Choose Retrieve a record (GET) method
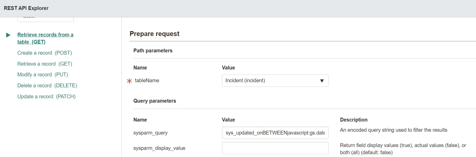 tap(45, 64)
